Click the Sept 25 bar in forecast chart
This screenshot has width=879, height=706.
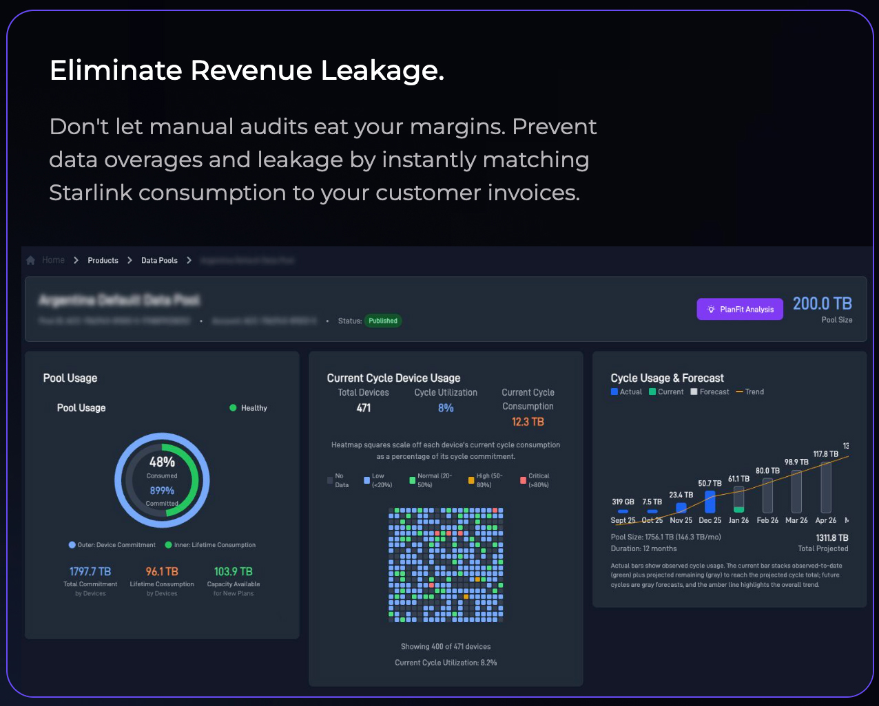tap(623, 511)
